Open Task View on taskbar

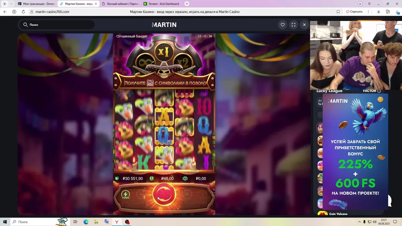coord(75,222)
